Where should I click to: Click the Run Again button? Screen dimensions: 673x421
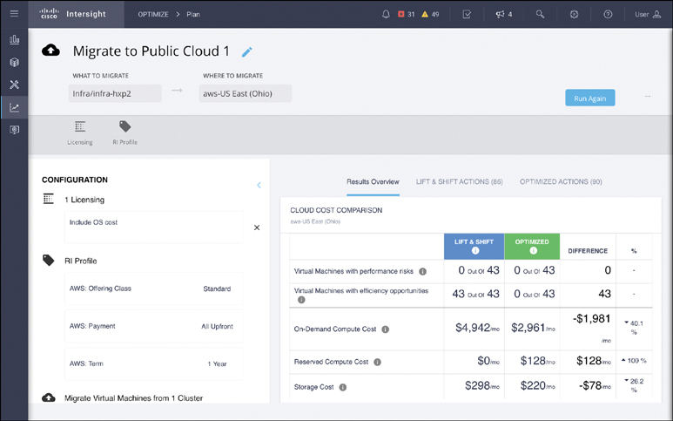tap(589, 98)
